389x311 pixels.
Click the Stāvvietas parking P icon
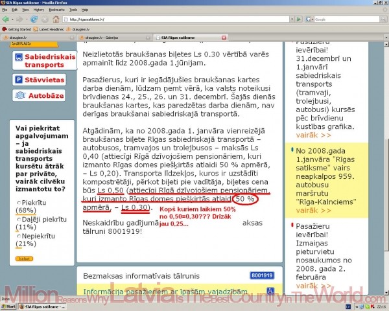coord(18,79)
